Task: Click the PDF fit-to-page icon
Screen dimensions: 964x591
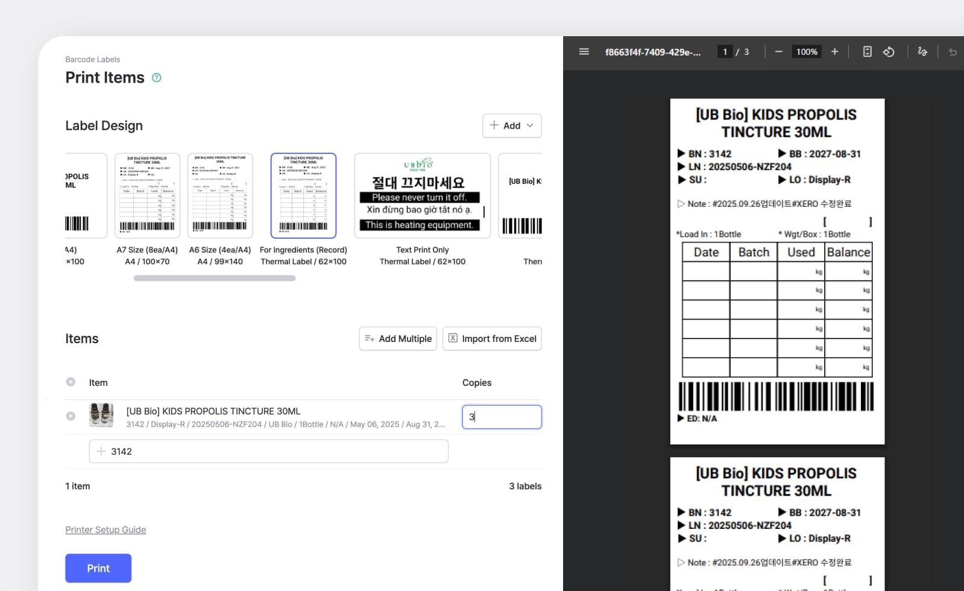Action: pyautogui.click(x=867, y=52)
